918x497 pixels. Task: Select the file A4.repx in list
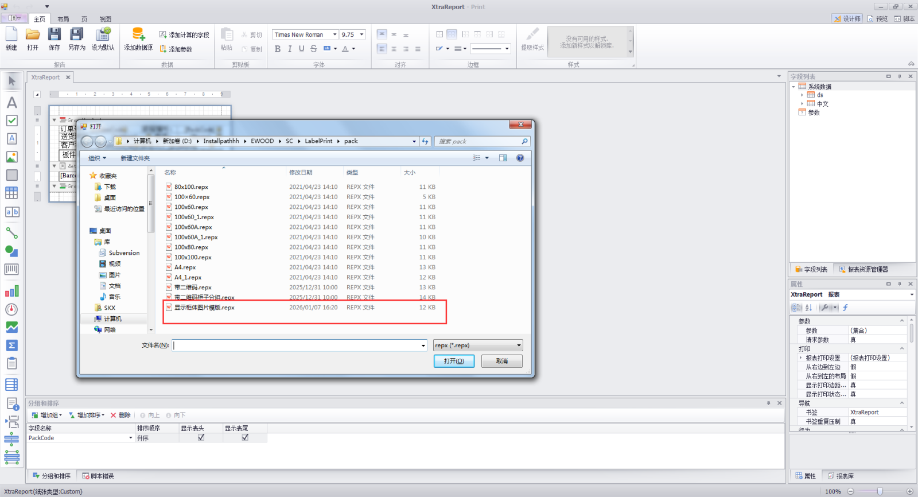185,267
